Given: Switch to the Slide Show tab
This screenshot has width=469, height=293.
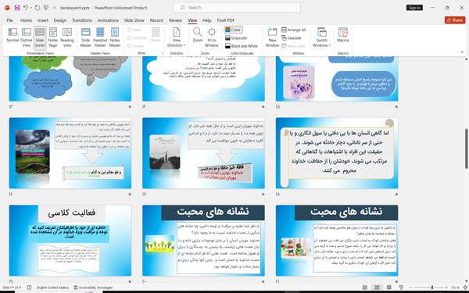Looking at the screenshot, I should click(134, 20).
